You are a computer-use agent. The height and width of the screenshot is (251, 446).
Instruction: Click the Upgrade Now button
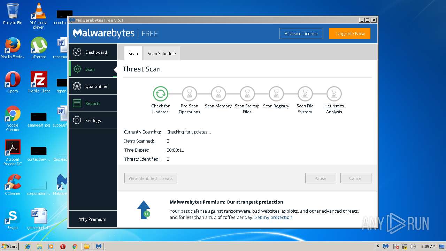tap(350, 34)
